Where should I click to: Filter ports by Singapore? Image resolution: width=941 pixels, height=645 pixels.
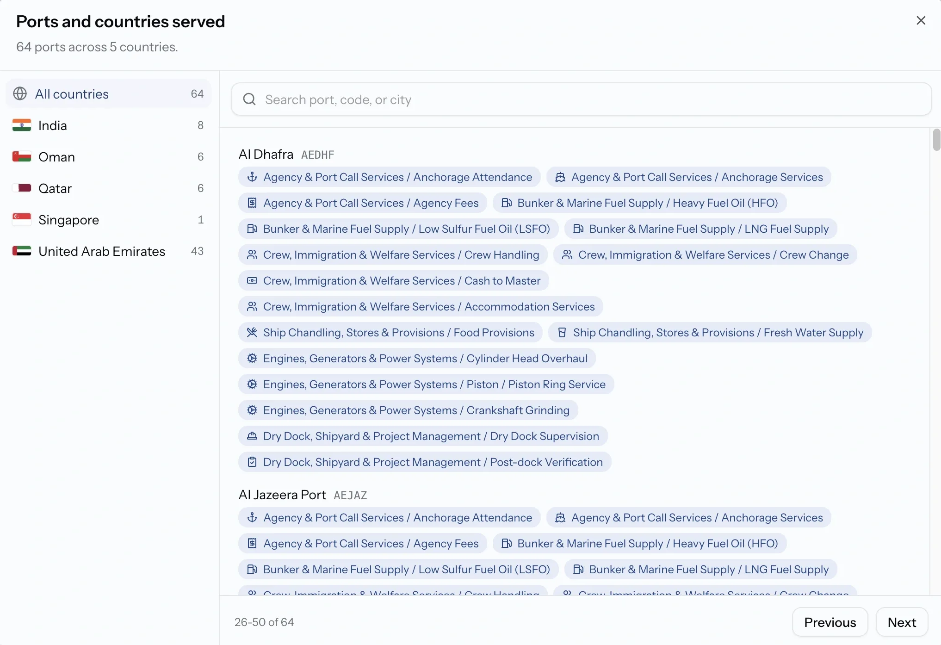click(x=108, y=220)
